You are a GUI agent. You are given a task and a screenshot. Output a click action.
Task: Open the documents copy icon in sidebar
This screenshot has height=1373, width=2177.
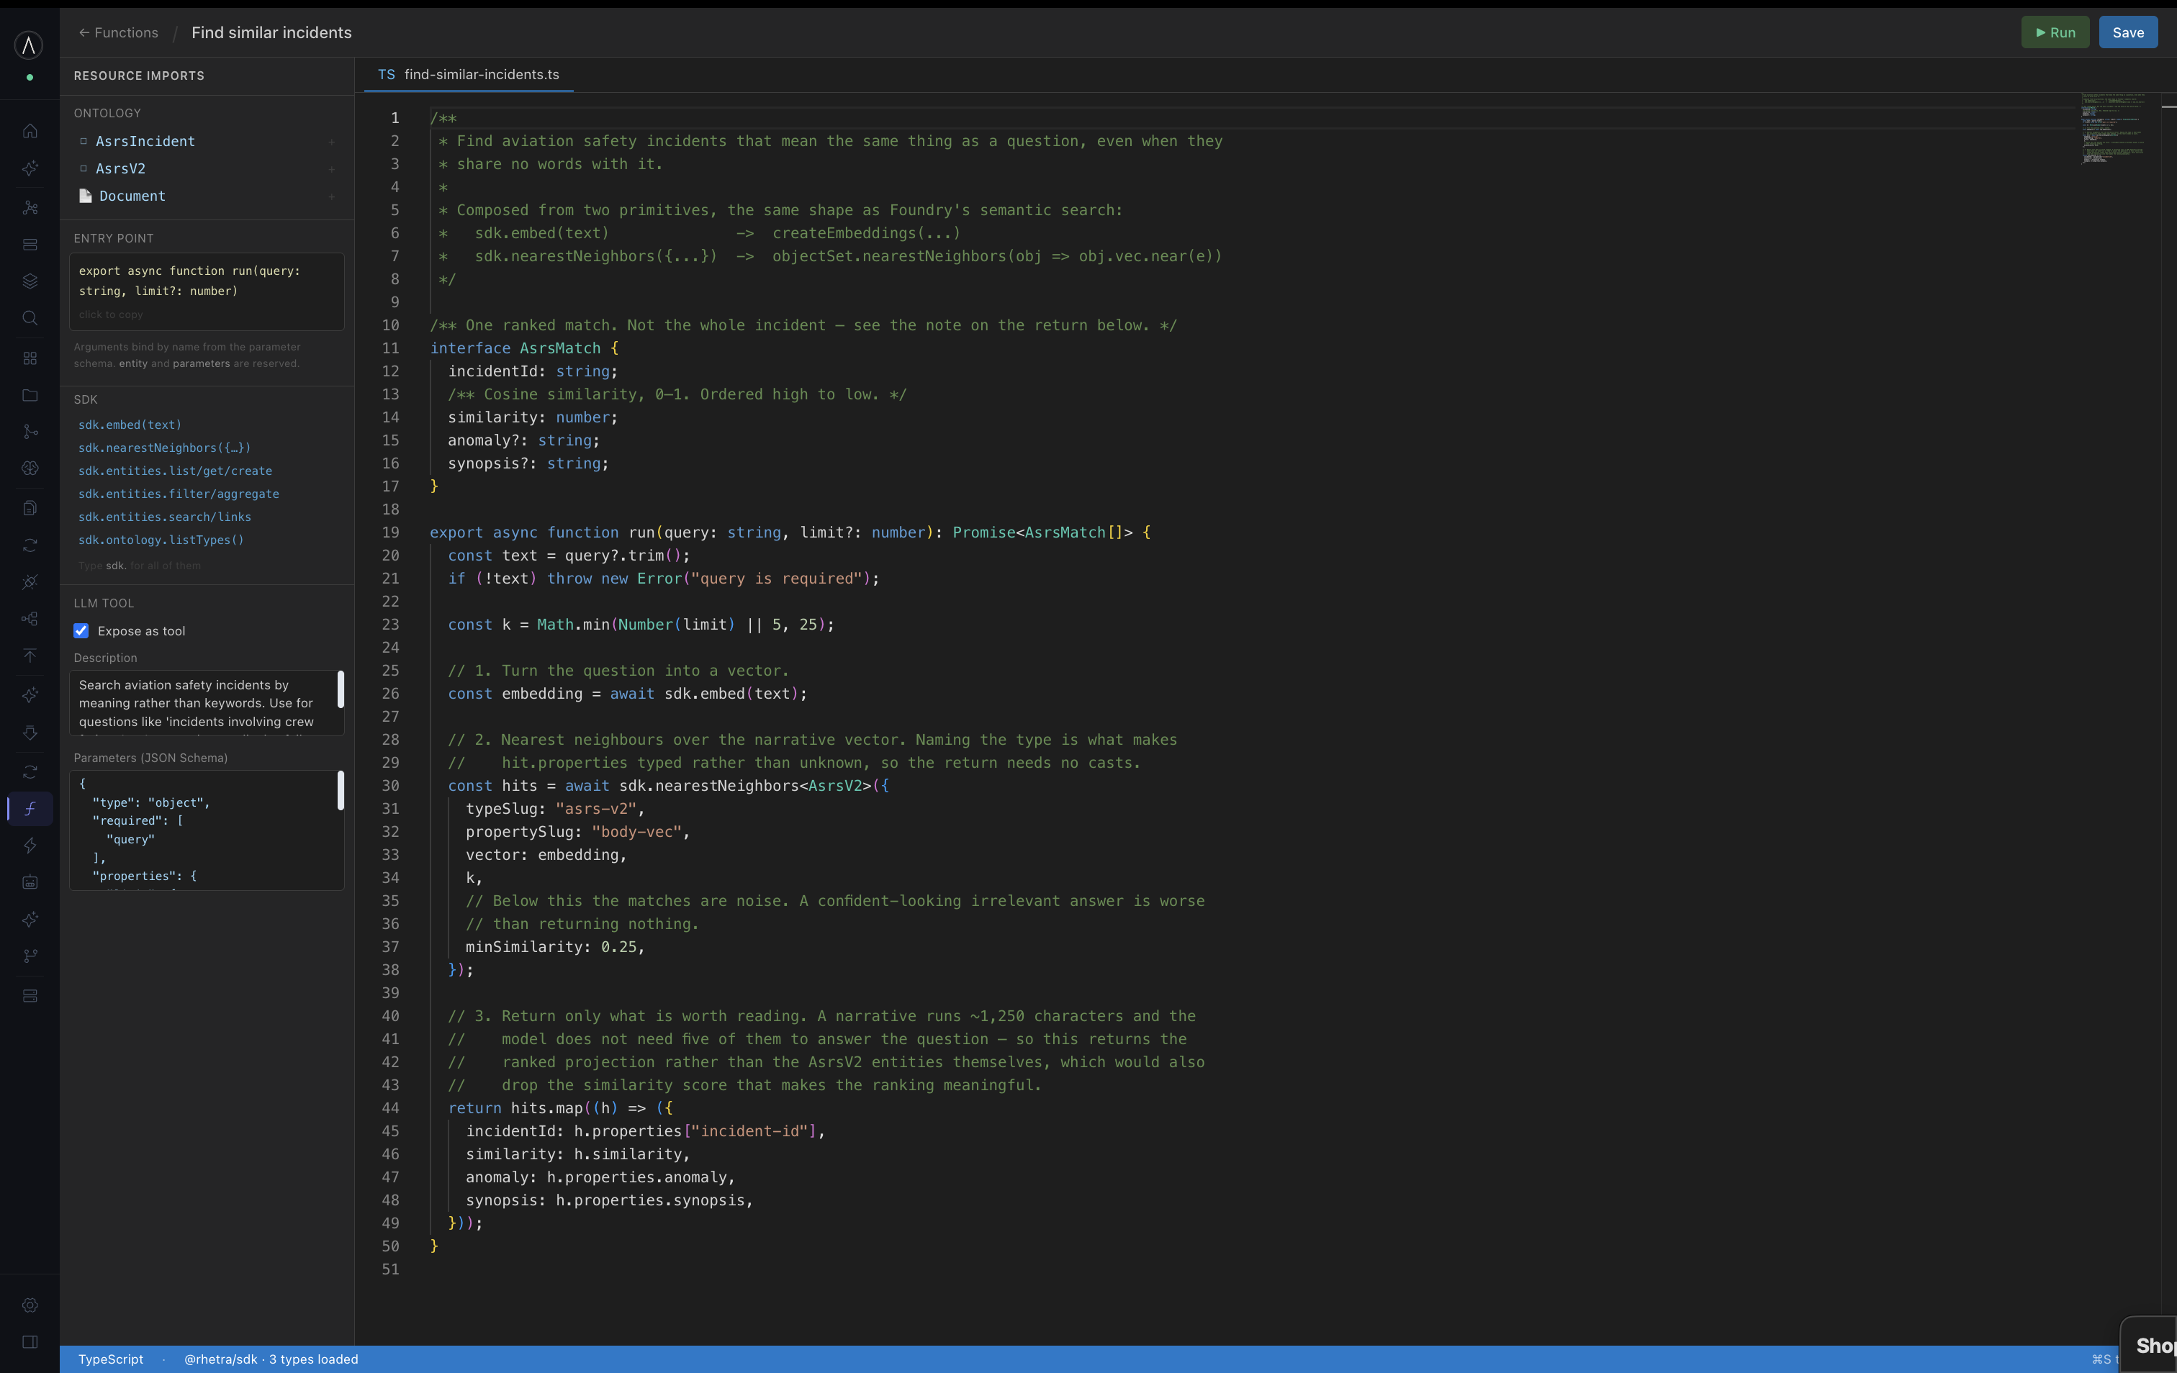coord(30,508)
